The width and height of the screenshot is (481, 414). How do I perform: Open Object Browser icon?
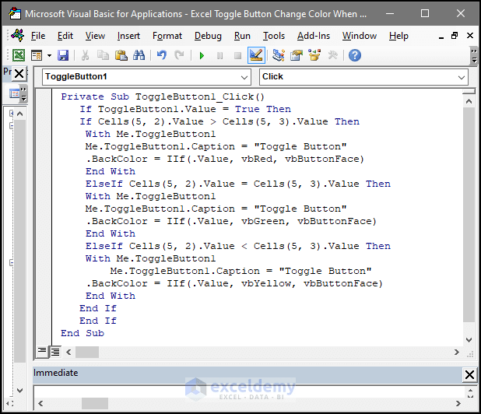(x=314, y=55)
